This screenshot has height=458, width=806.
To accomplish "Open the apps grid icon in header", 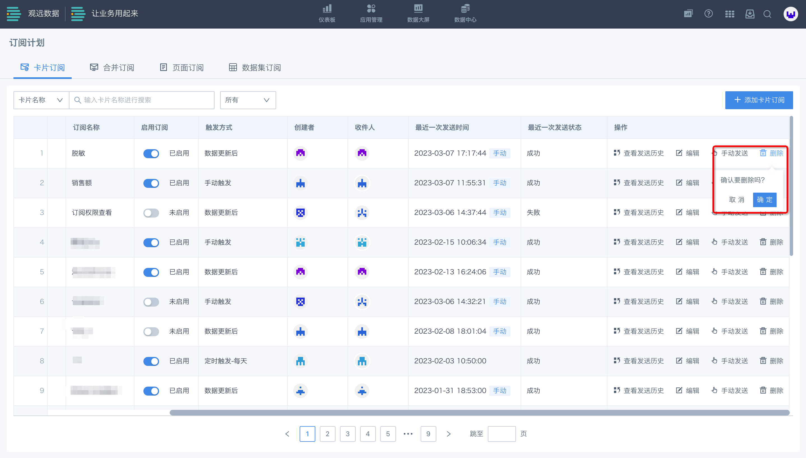I will coord(730,14).
